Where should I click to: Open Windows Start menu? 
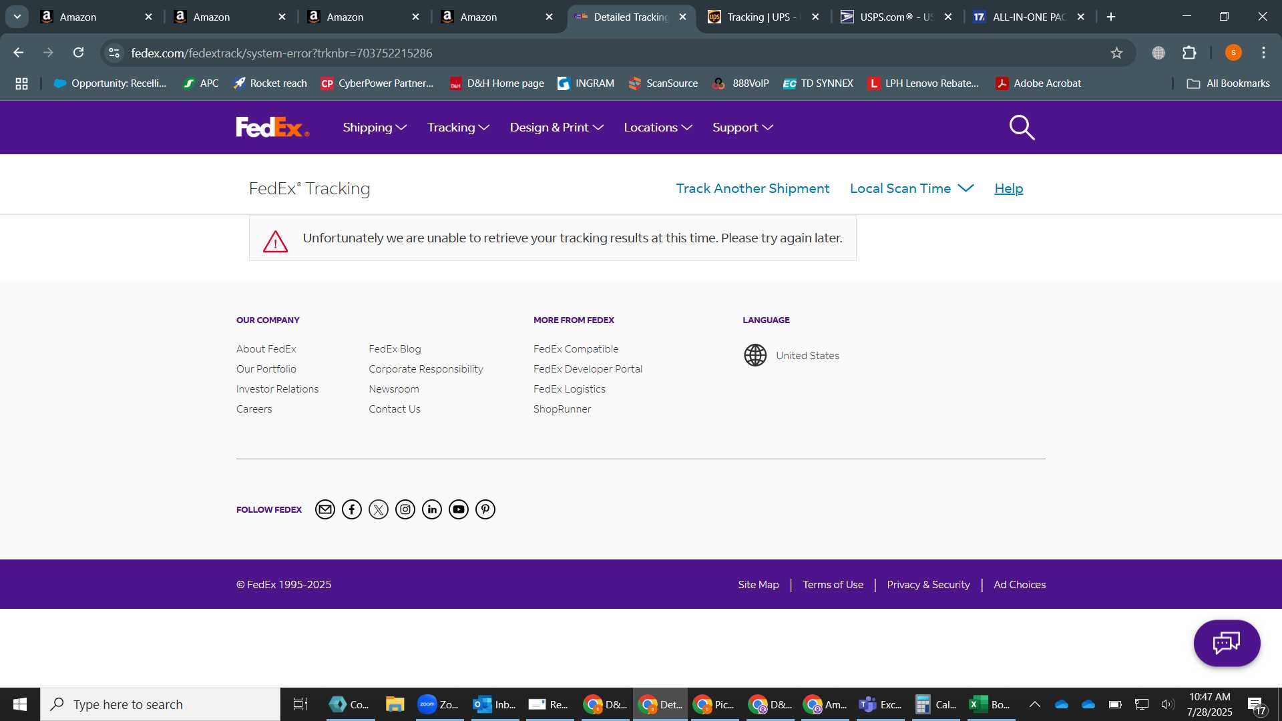click(x=20, y=704)
